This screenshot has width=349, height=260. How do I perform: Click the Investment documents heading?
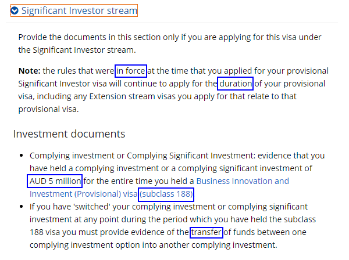pos(69,134)
